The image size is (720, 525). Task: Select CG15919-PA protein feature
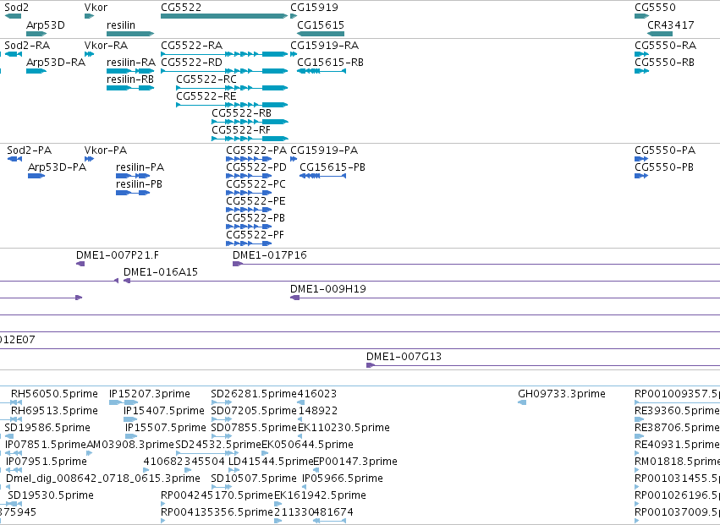tap(294, 159)
